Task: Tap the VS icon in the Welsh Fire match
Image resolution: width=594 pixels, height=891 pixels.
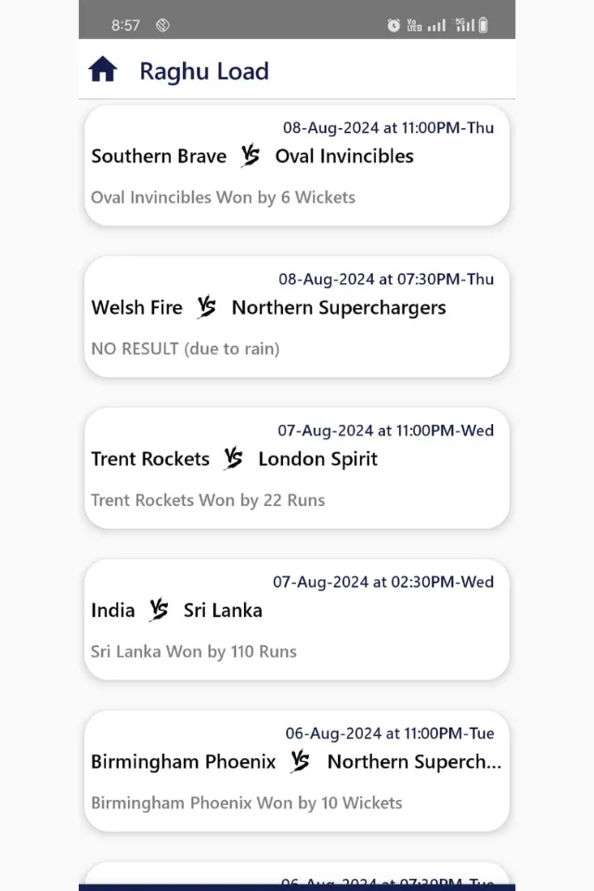Action: (206, 307)
